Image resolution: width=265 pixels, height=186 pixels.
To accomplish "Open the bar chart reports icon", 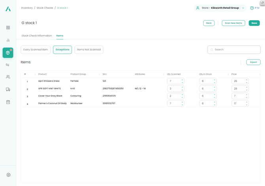I will point(8,40).
